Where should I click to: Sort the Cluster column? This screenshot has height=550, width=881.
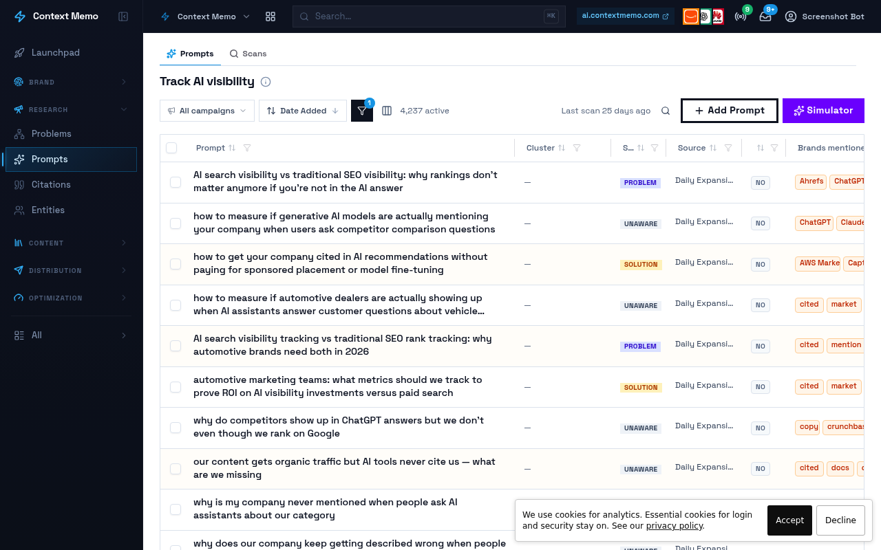[562, 148]
